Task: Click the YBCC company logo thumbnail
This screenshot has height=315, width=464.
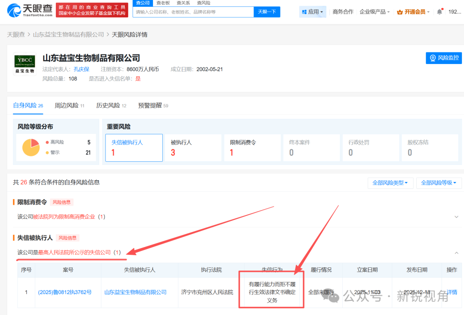Action: point(24,63)
